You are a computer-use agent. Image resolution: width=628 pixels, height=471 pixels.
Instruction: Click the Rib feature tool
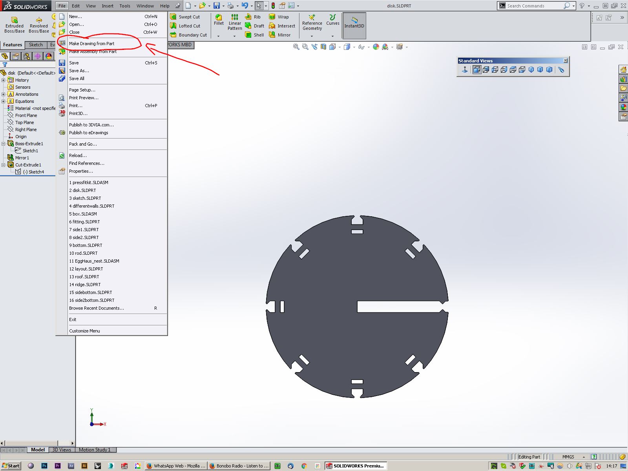pos(253,17)
